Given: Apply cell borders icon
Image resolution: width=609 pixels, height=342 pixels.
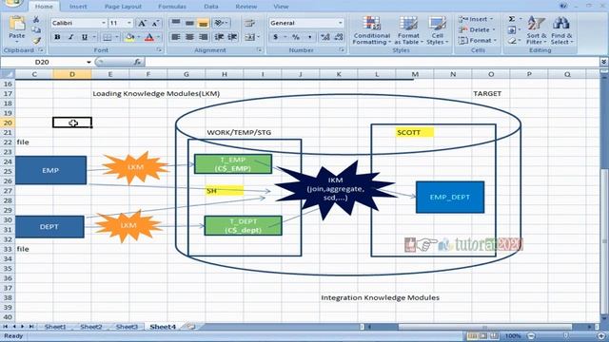Looking at the screenshot, I should coord(107,37).
